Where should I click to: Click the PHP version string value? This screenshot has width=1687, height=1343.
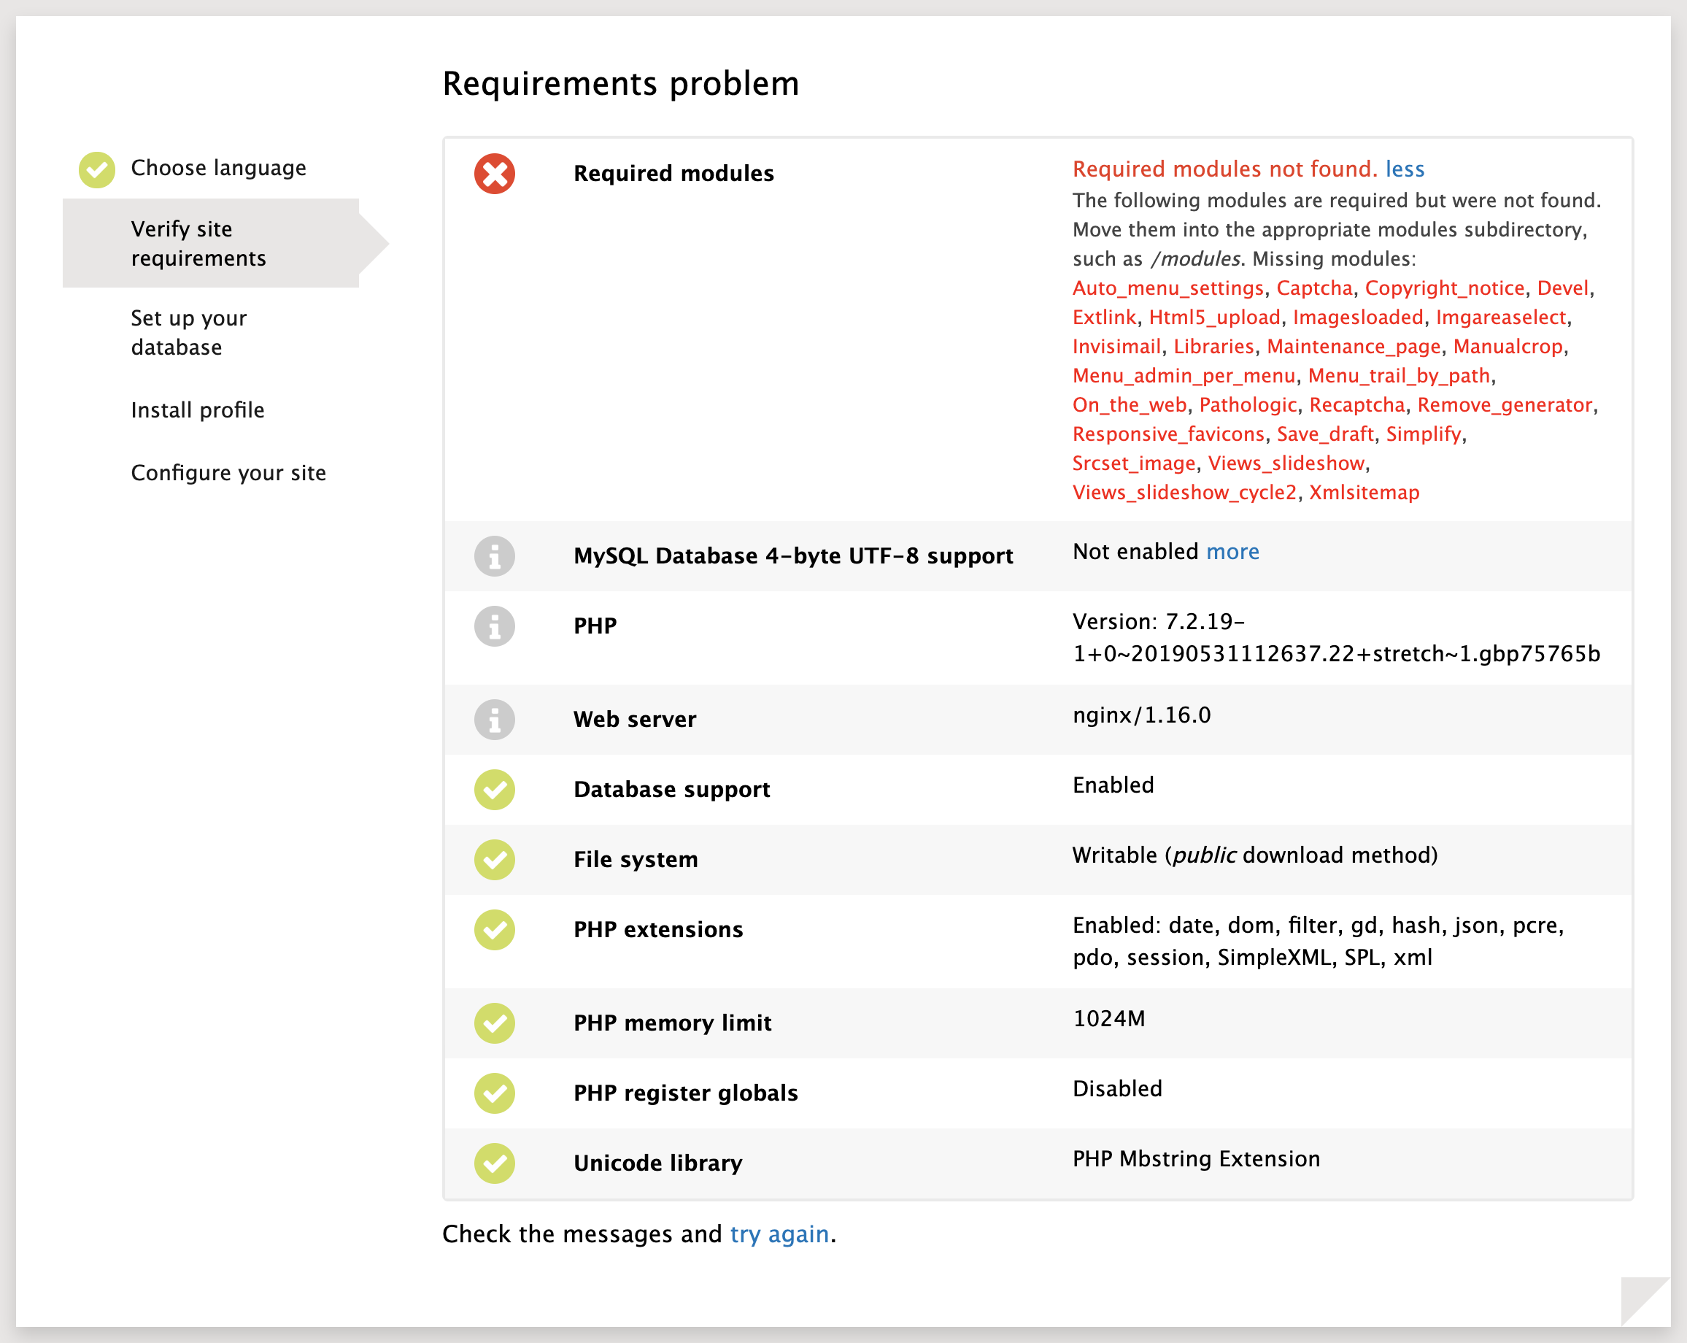pyautogui.click(x=1337, y=638)
